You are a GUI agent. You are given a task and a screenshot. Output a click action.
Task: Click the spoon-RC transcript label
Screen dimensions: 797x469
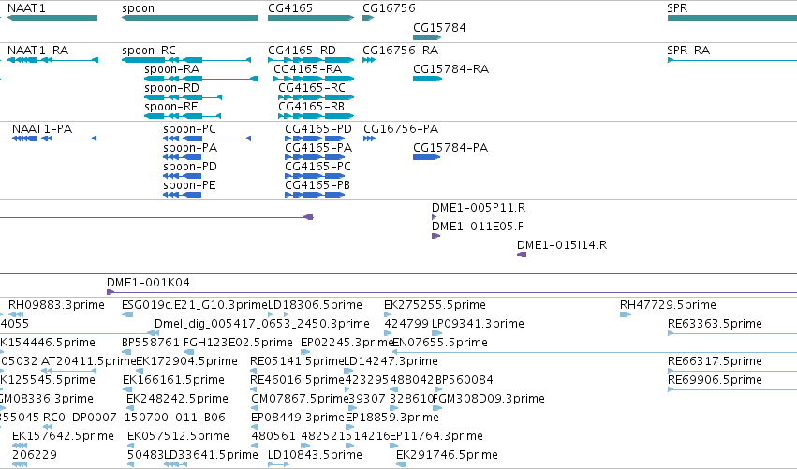(149, 51)
